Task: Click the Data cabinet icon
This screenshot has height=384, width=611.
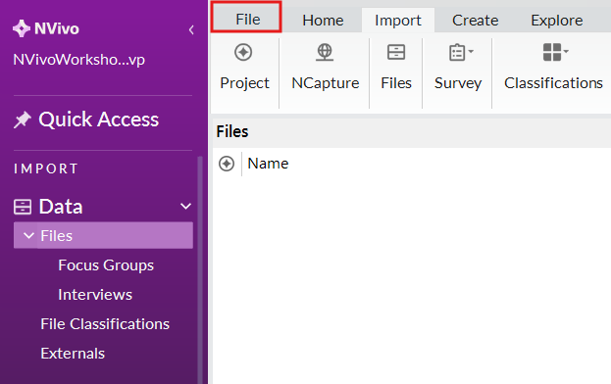Action: (x=23, y=207)
